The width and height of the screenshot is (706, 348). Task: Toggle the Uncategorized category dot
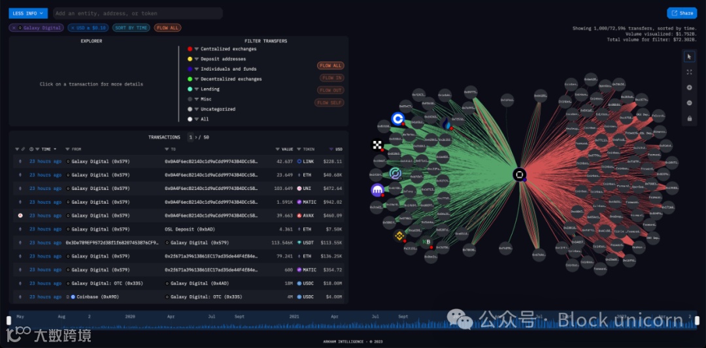pyautogui.click(x=190, y=109)
